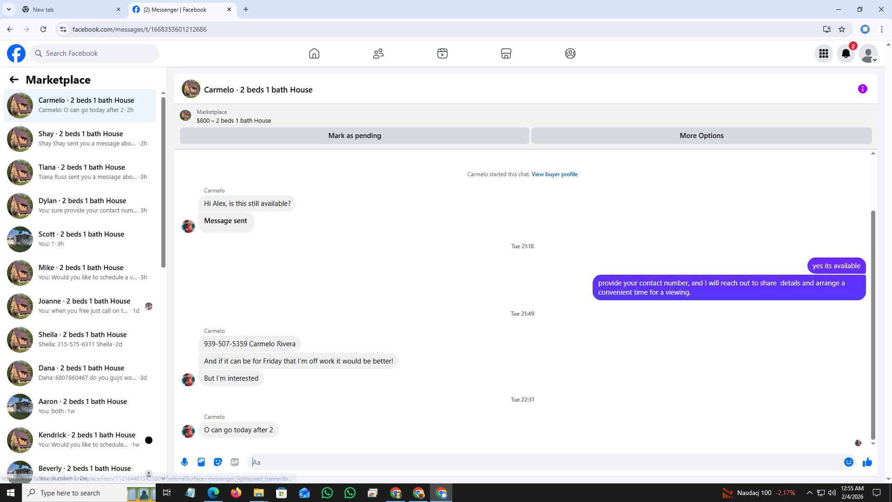Click the 'O can go today after 2' message
Screen dimensions: 892x502
pos(238,430)
